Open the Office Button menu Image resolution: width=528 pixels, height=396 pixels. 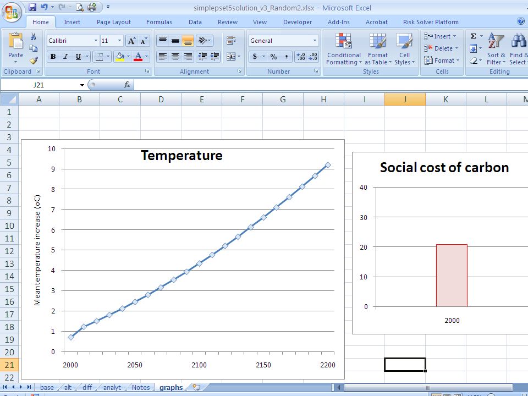point(12,12)
